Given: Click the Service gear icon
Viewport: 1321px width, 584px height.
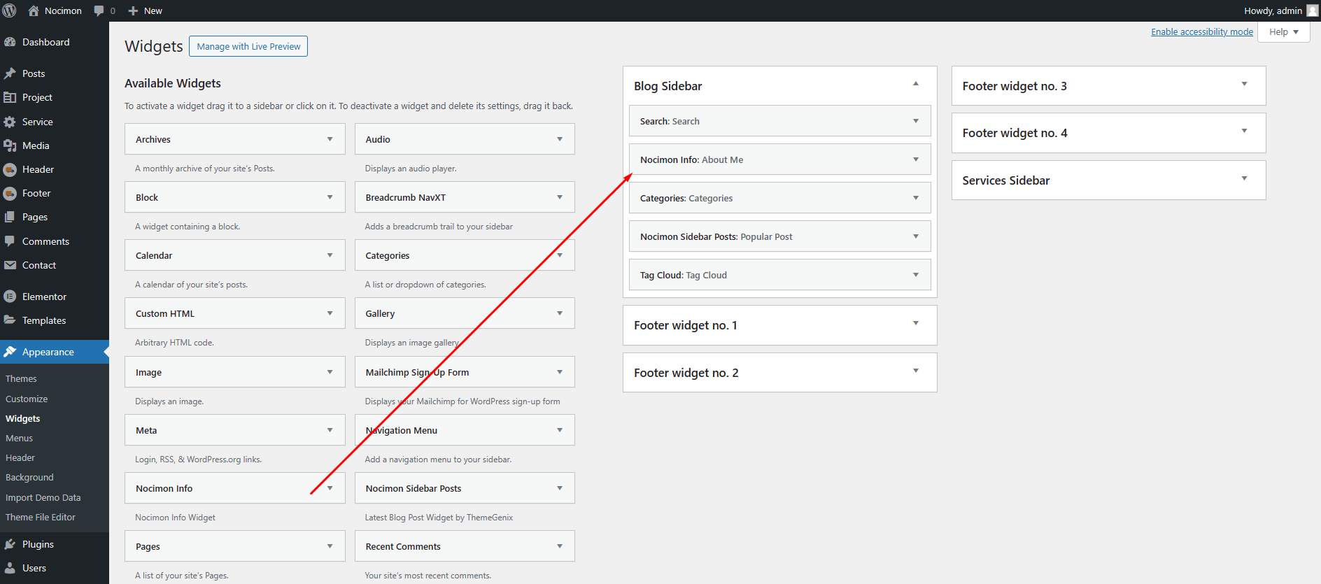Looking at the screenshot, I should tap(10, 122).
